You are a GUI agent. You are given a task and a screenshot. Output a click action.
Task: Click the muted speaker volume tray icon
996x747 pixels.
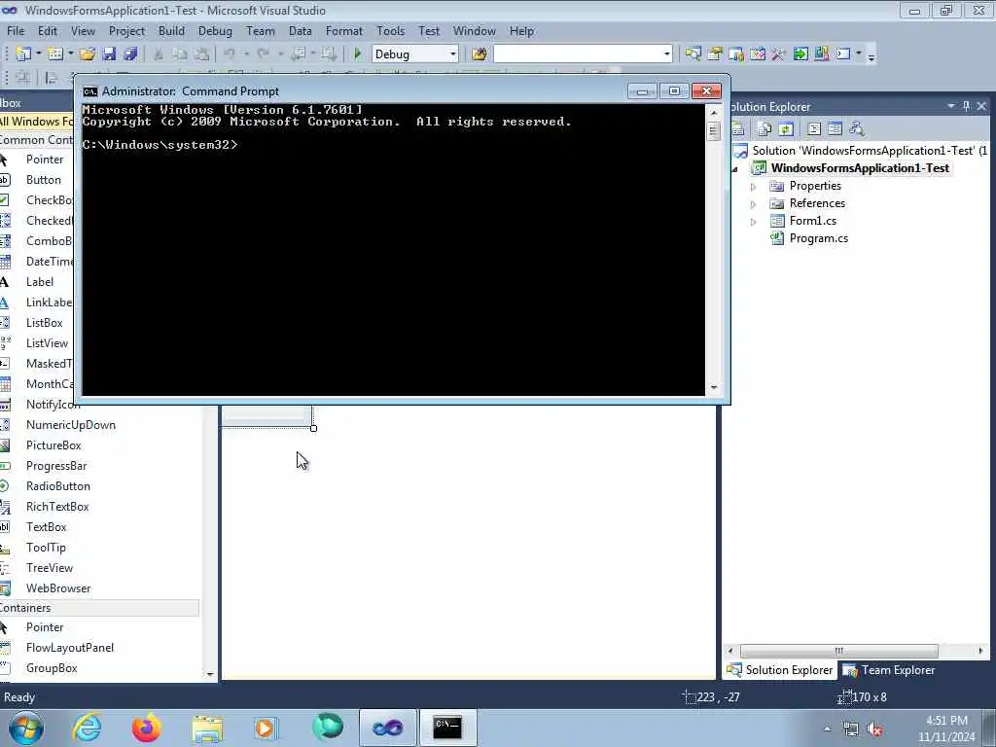click(875, 729)
